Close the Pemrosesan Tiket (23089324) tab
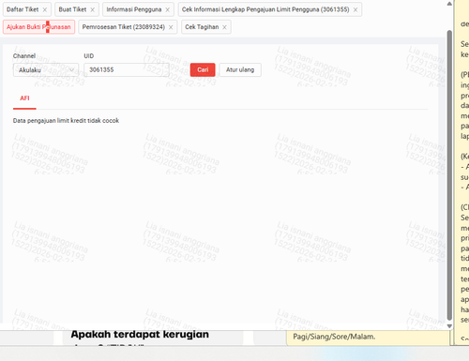The image size is (469, 361). [x=171, y=27]
